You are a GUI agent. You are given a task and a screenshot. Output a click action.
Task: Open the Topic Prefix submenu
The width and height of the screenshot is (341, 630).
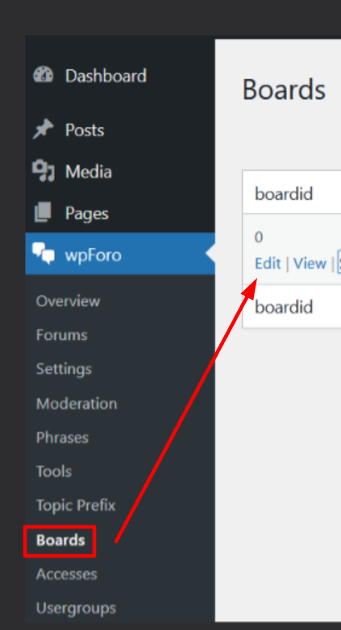(x=76, y=505)
